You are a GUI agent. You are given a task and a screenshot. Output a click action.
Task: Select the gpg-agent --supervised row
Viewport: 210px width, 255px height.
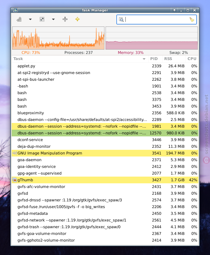[x=105, y=173]
